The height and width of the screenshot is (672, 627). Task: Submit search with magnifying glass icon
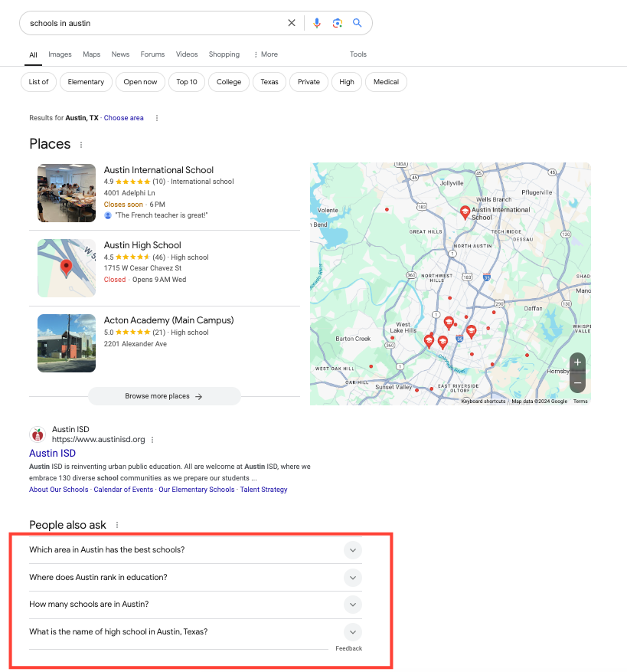[358, 23]
